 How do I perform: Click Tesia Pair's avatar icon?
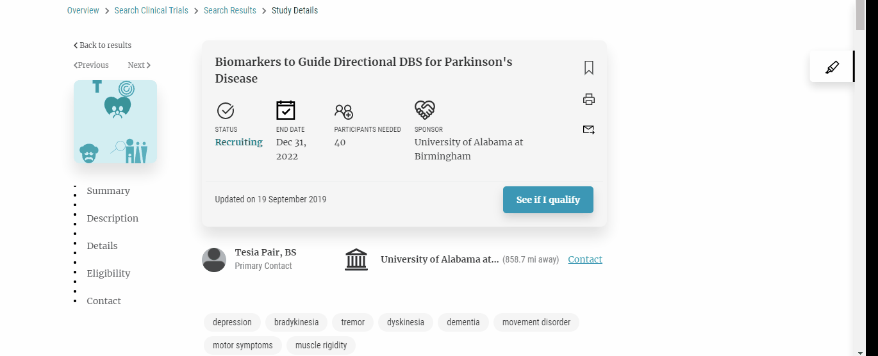(x=214, y=260)
